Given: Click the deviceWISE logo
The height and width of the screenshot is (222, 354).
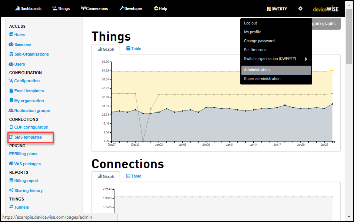Looking at the screenshot, I should [325, 9].
